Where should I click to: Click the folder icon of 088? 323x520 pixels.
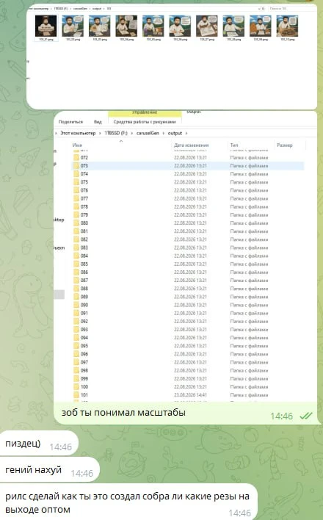[x=76, y=289]
